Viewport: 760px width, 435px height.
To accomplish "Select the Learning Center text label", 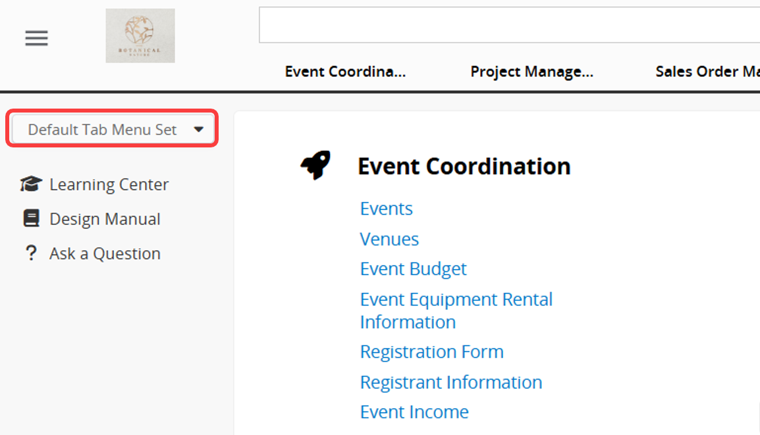I will pos(109,184).
